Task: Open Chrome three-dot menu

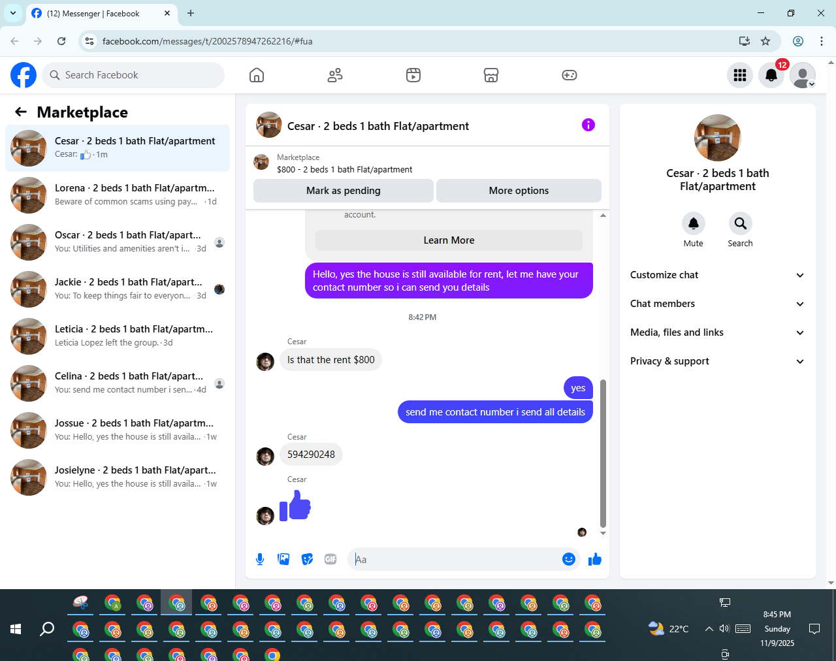Action: click(x=822, y=41)
